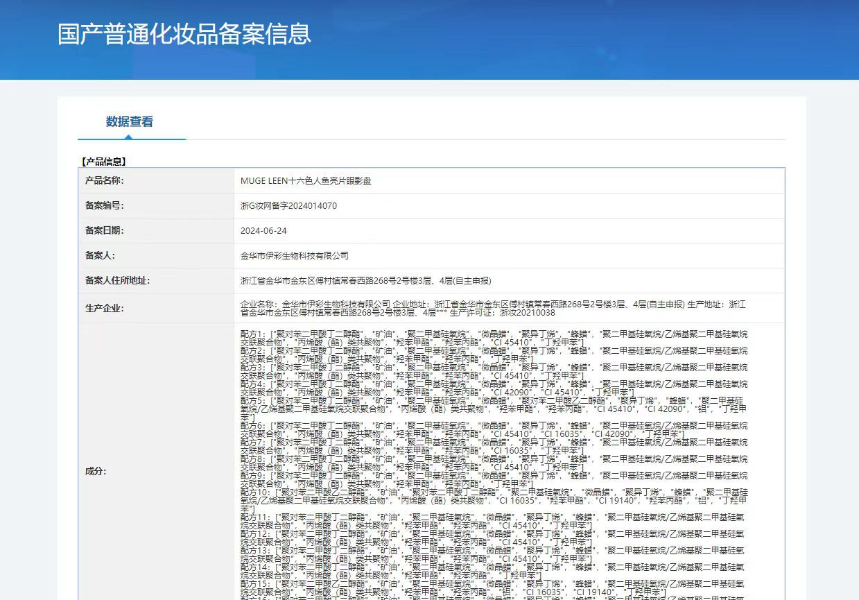Image resolution: width=859 pixels, height=600 pixels.
Task: Switch to the 数据查看 tab
Action: [130, 122]
